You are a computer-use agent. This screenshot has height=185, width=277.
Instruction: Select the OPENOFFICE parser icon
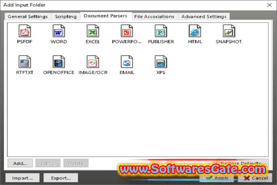click(x=59, y=62)
